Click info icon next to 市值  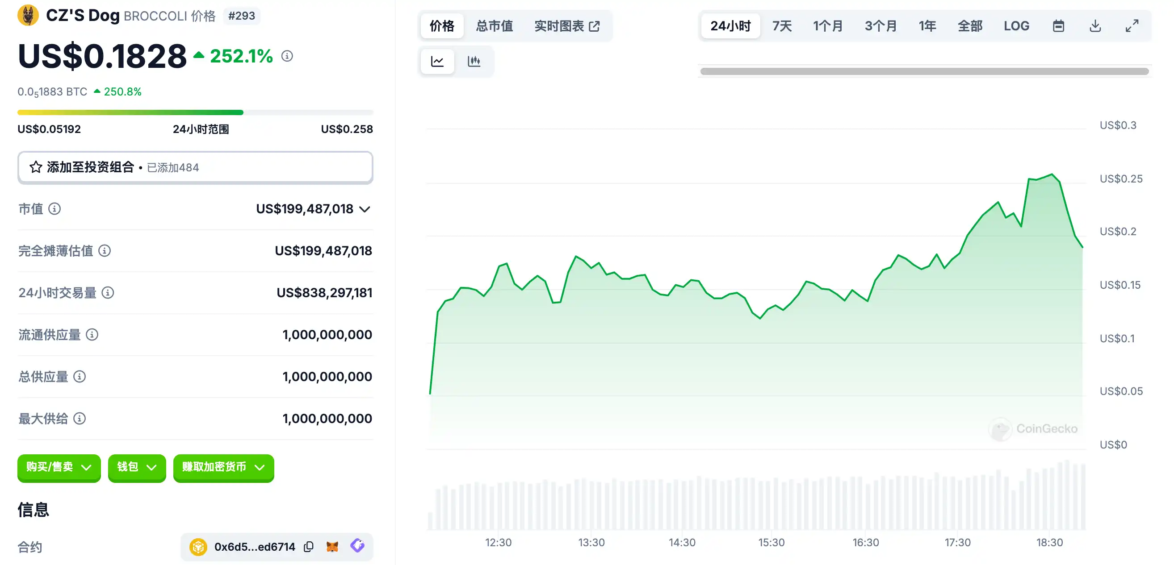tap(55, 208)
